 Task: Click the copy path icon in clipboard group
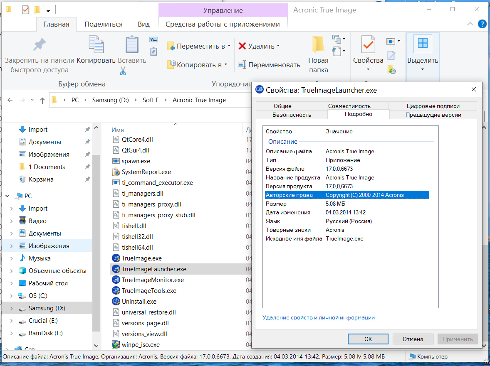(153, 39)
